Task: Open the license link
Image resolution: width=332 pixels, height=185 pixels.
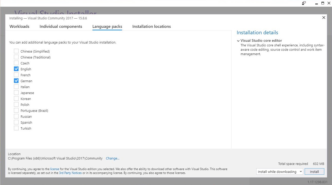Action: coord(55,169)
